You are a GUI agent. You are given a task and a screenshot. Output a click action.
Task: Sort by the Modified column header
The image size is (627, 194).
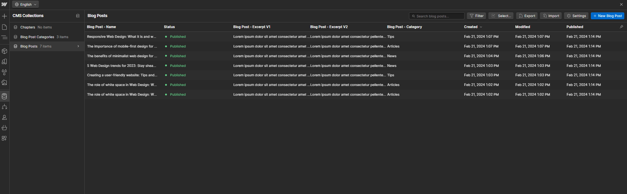point(522,27)
